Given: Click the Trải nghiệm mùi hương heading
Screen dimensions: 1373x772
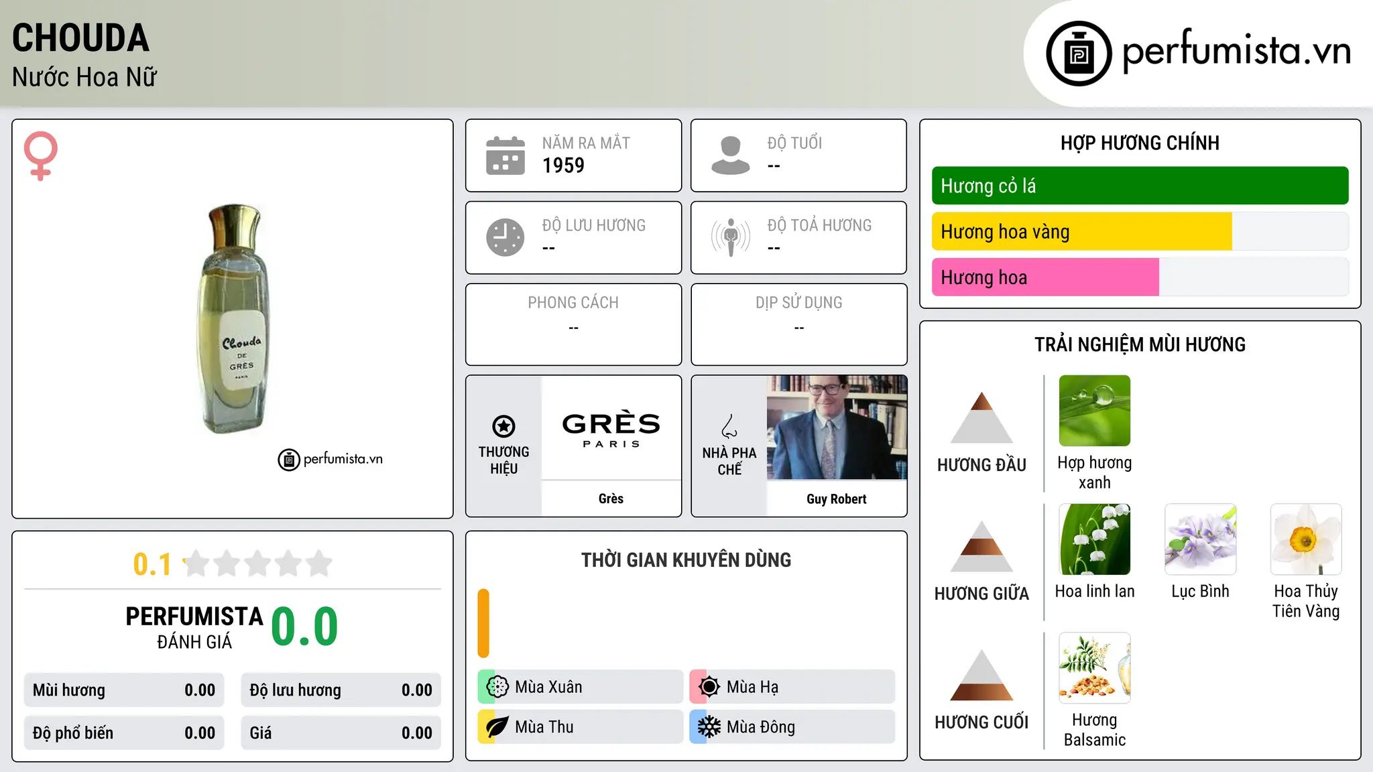Looking at the screenshot, I should pyautogui.click(x=1140, y=344).
